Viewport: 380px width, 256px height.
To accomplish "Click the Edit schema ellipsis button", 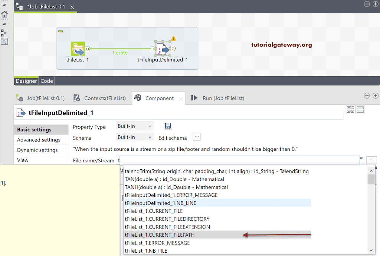I will pyautogui.click(x=196, y=137).
